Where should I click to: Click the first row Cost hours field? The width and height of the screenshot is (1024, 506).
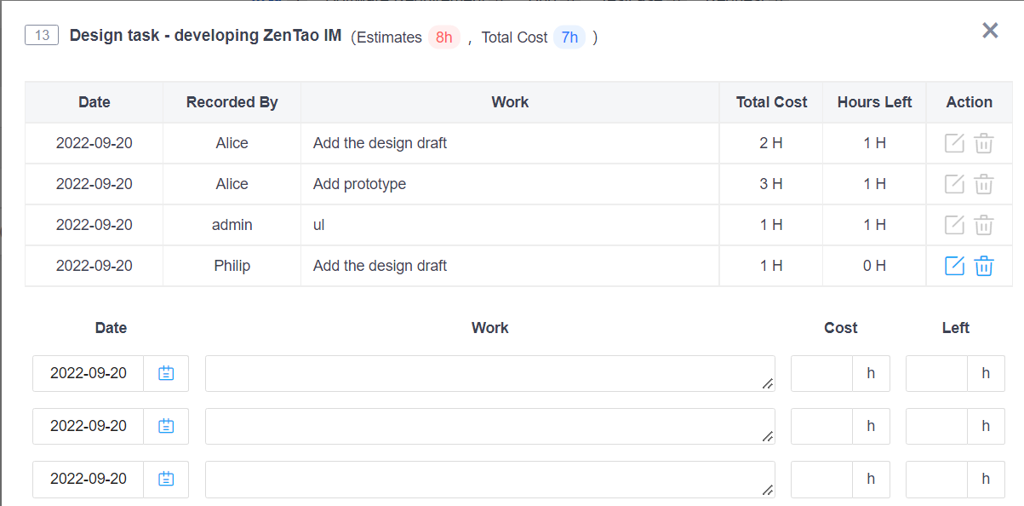point(821,373)
